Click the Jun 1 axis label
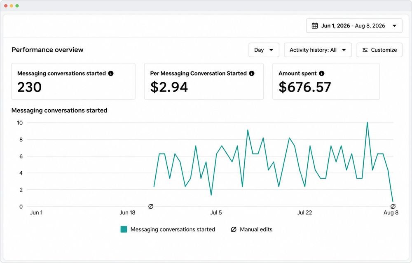 36,212
